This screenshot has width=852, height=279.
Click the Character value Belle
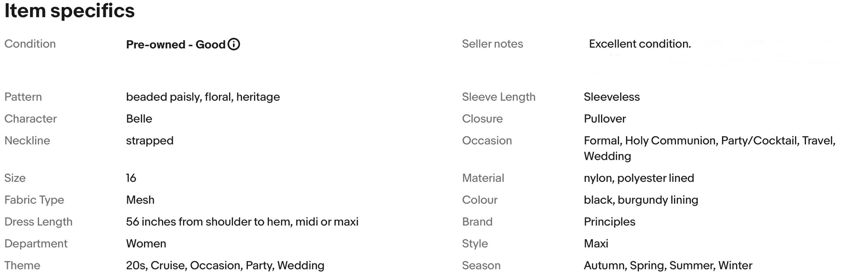(x=139, y=119)
